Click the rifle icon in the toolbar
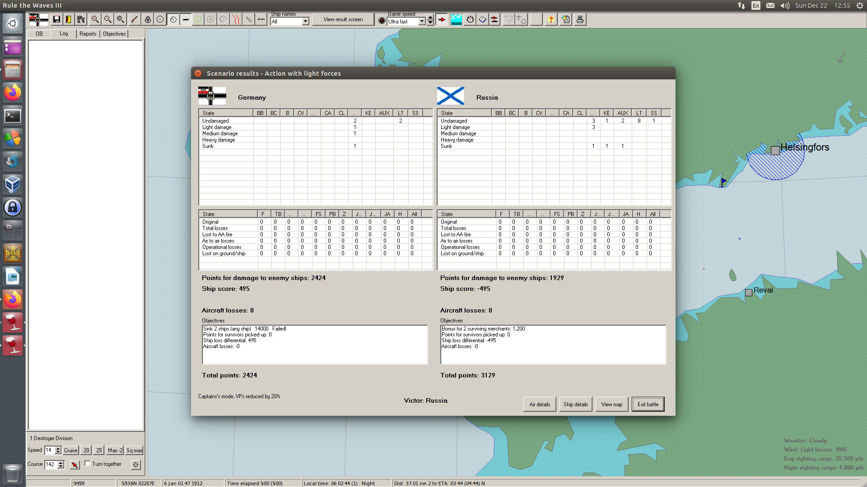 (x=134, y=19)
